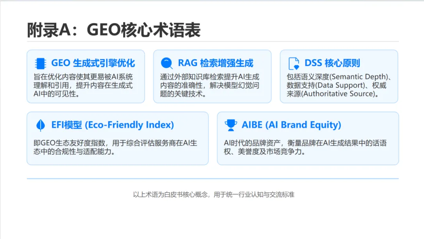Click the document icon beside DSS 核心原则
The height and width of the screenshot is (239, 424).
pyautogui.click(x=293, y=63)
